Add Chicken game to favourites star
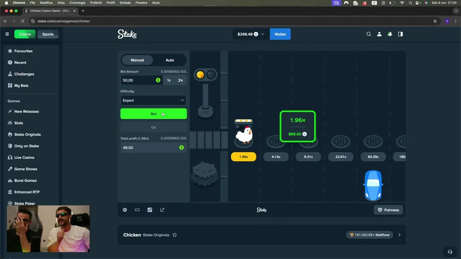The width and height of the screenshot is (461, 259). click(x=175, y=235)
